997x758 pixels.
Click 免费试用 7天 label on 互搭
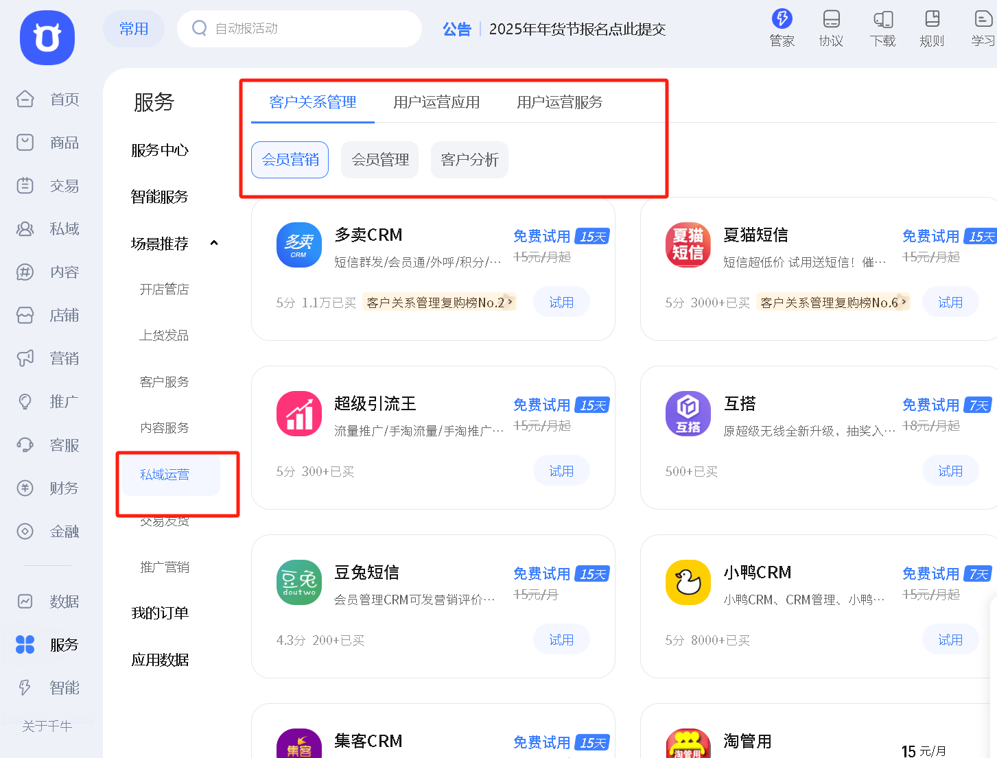tap(948, 405)
